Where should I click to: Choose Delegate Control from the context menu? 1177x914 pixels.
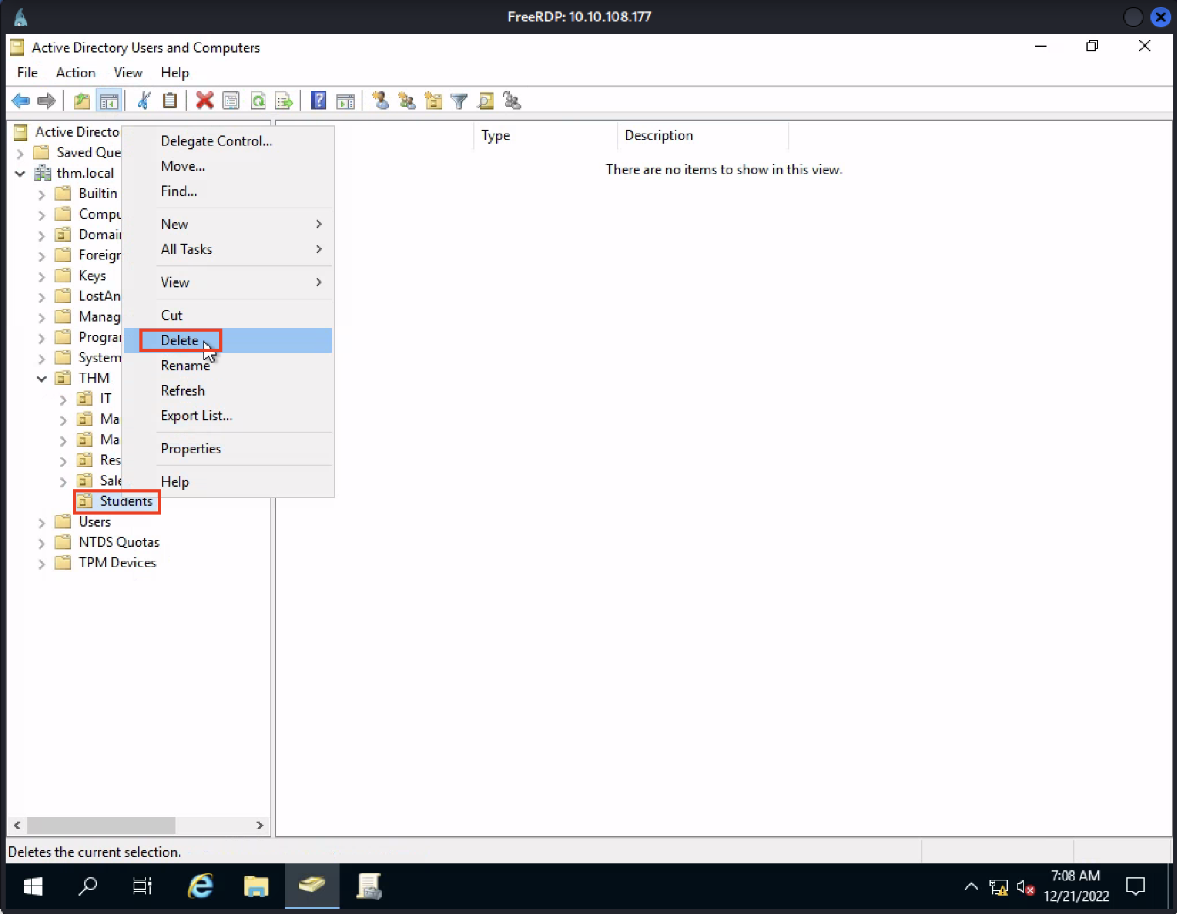point(228,141)
